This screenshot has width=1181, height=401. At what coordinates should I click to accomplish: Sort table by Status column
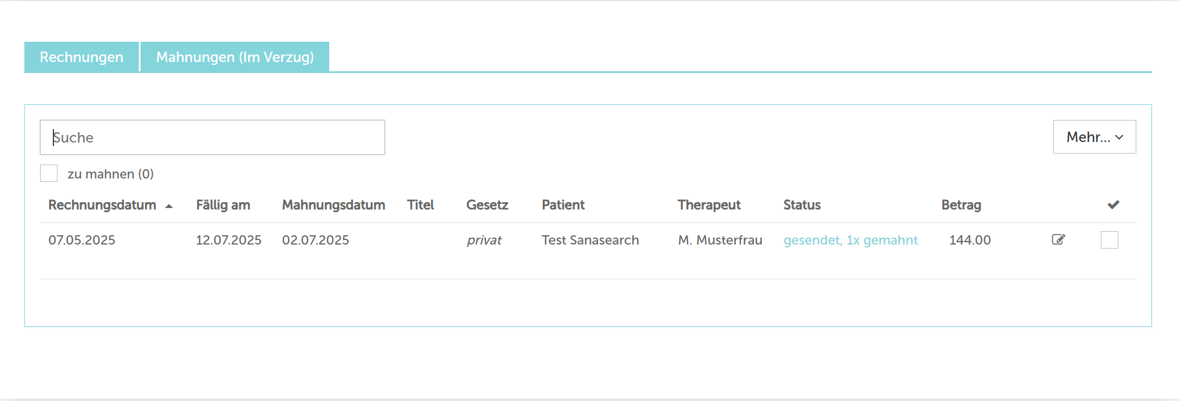point(802,205)
